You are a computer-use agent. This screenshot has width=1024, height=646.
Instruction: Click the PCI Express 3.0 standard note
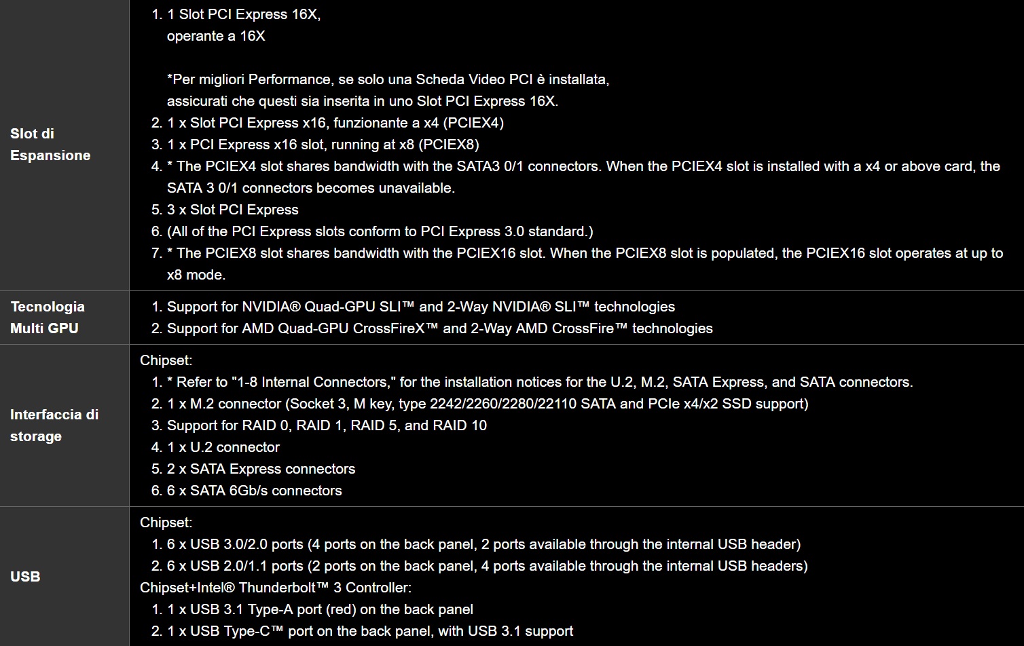[380, 231]
